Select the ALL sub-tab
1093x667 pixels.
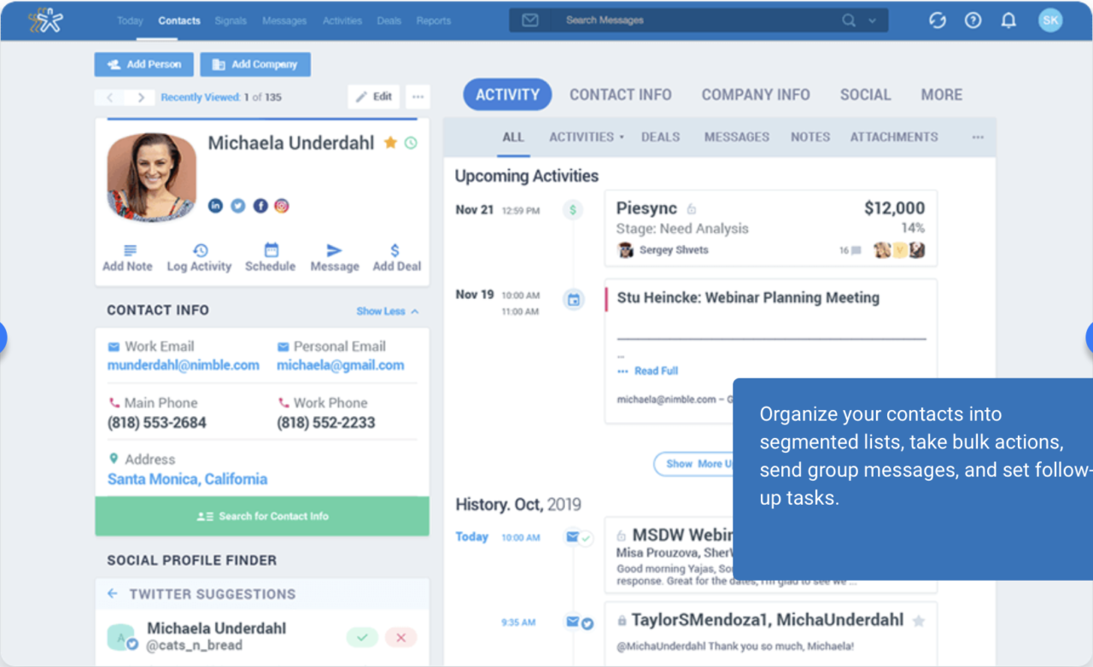point(513,137)
